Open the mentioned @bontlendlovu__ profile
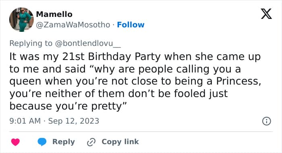 point(88,43)
